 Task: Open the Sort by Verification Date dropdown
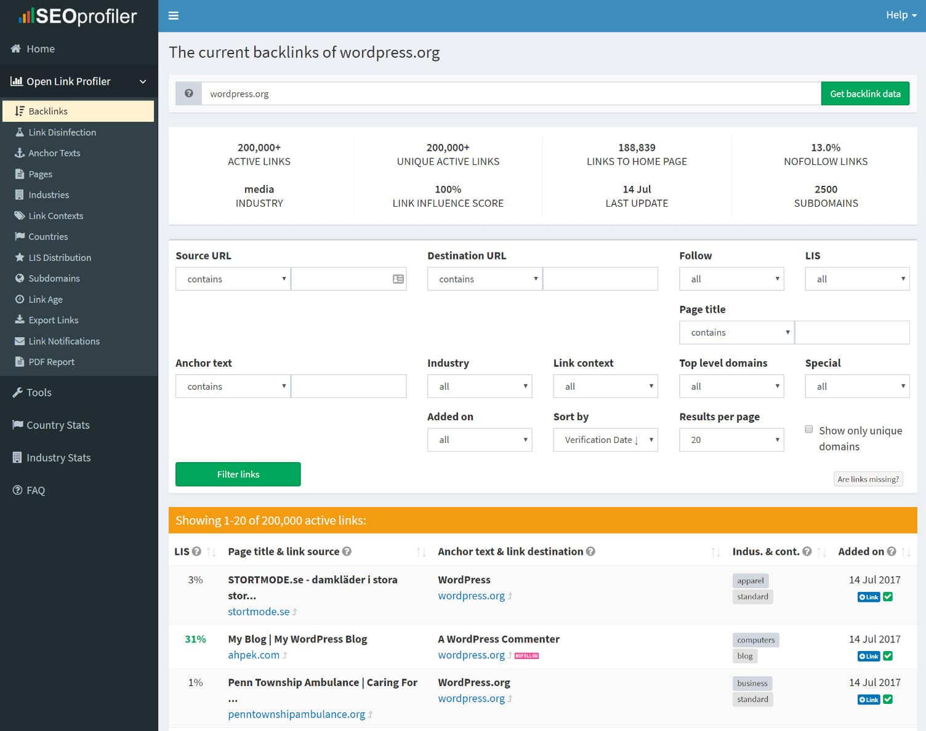coord(605,439)
